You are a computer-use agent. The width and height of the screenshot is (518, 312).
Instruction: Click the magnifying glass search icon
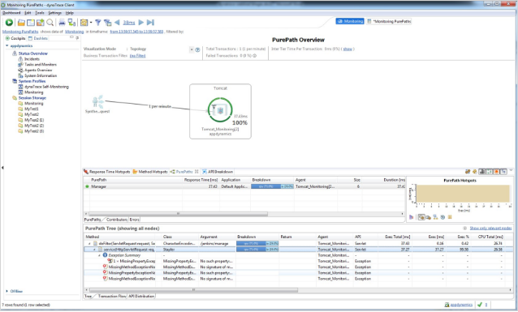(50, 23)
